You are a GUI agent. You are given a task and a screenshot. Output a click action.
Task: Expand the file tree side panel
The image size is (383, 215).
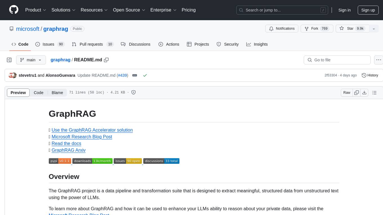click(9, 60)
